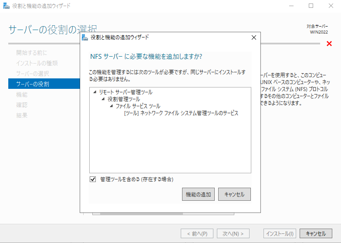
Task: Go to the サーバーの選択 step
Action: point(33,73)
